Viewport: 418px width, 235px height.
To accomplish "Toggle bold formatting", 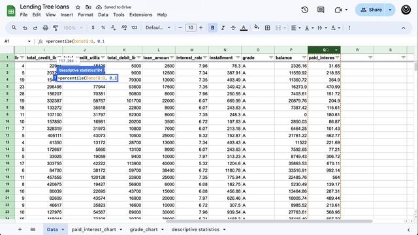I will (x=212, y=27).
